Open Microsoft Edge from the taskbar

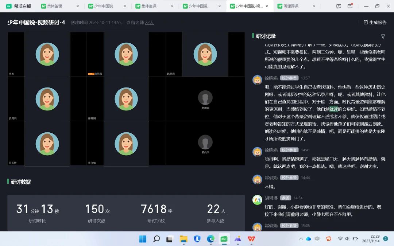(x=210, y=239)
